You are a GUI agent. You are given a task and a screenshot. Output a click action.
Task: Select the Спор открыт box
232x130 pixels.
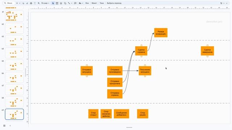pyautogui.click(x=94, y=114)
